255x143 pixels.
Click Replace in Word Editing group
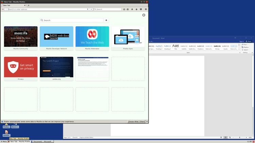point(245,47)
